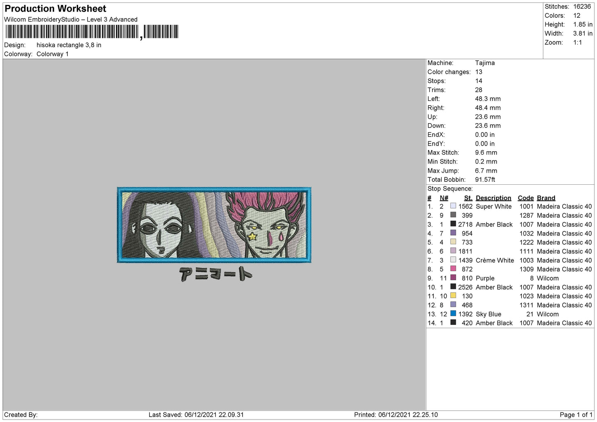
Task: Click the stitch count 1811 in row 6
Action: [465, 251]
